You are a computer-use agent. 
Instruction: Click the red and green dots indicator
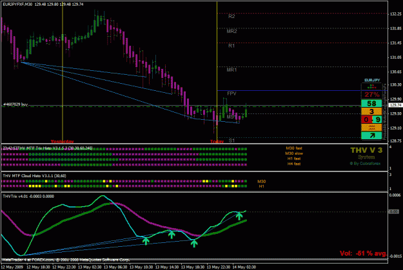371,87
